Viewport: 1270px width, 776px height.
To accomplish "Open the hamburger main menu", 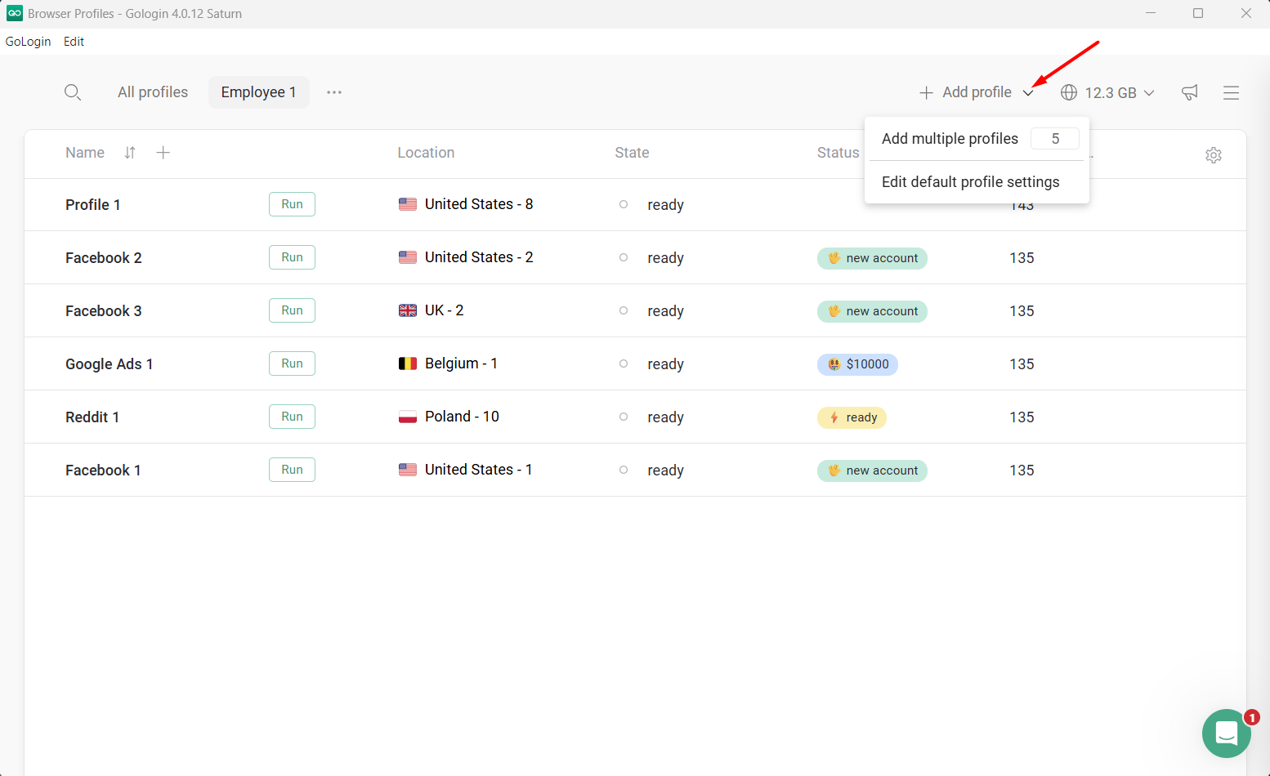I will coord(1232,93).
